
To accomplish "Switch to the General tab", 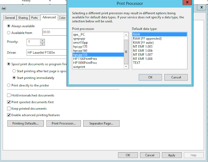I will coord(10,18).
